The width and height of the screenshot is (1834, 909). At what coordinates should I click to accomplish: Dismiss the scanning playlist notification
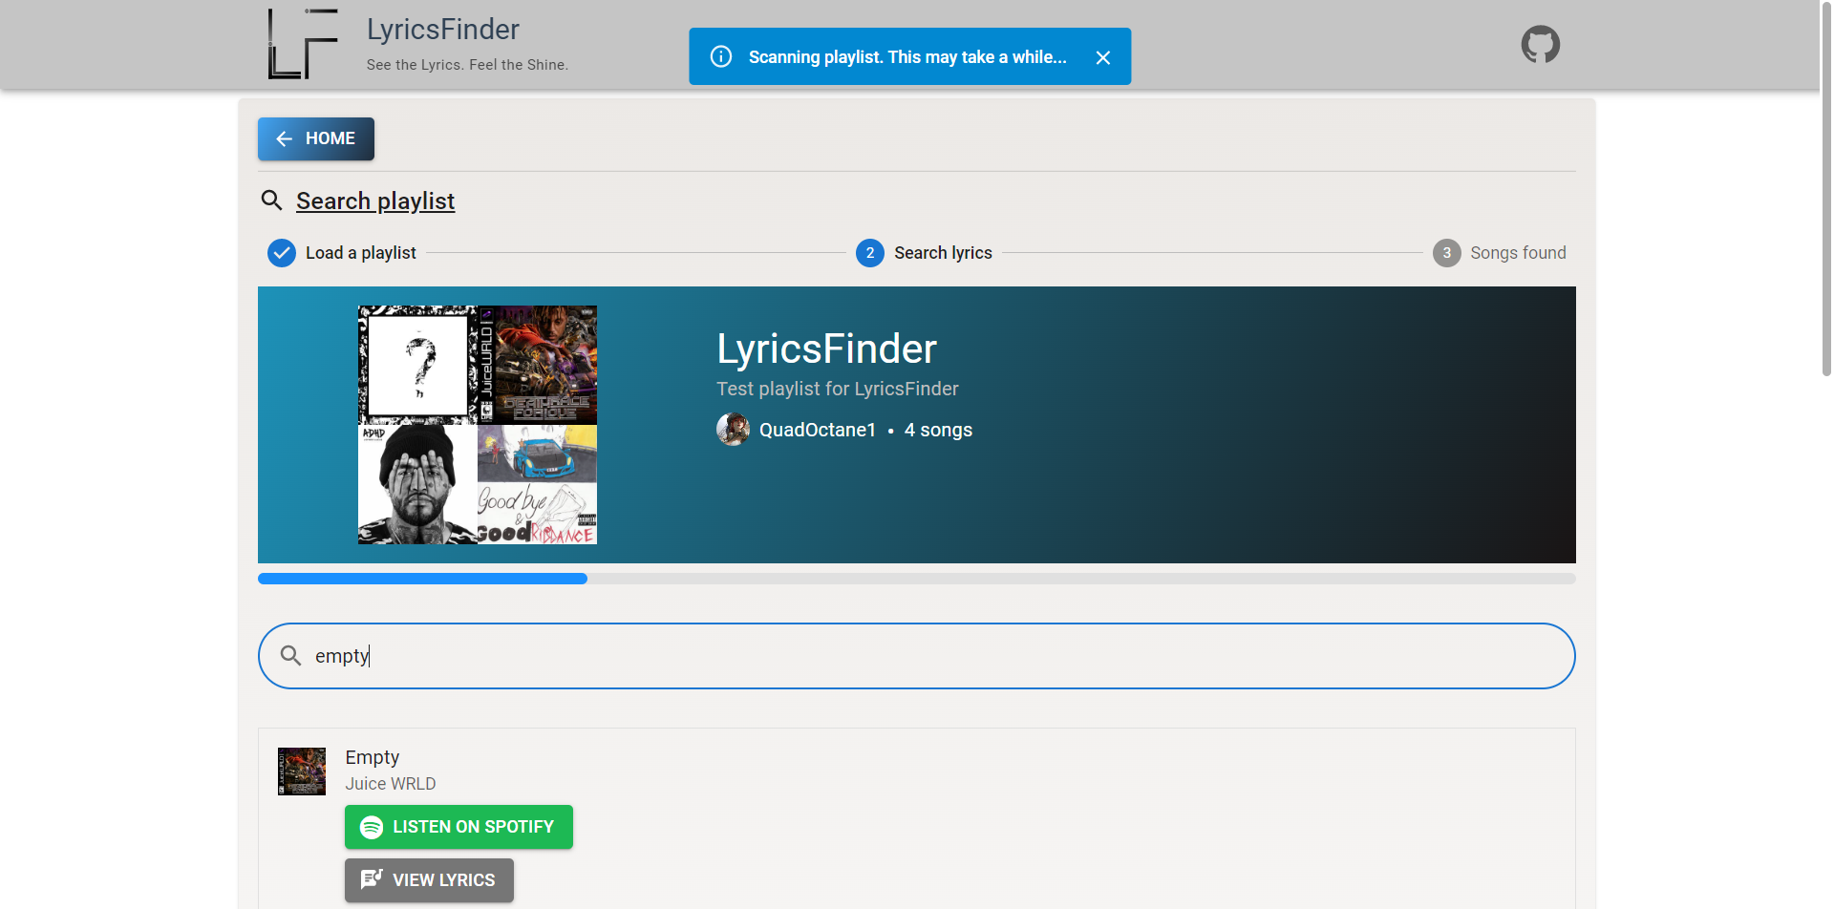1102,57
